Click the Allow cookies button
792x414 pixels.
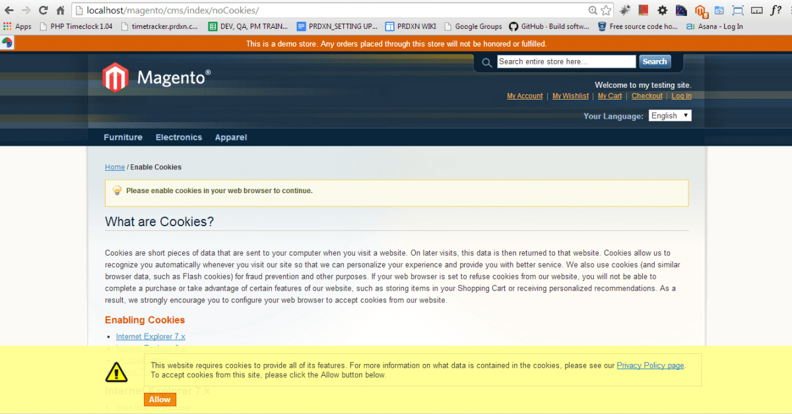point(160,399)
